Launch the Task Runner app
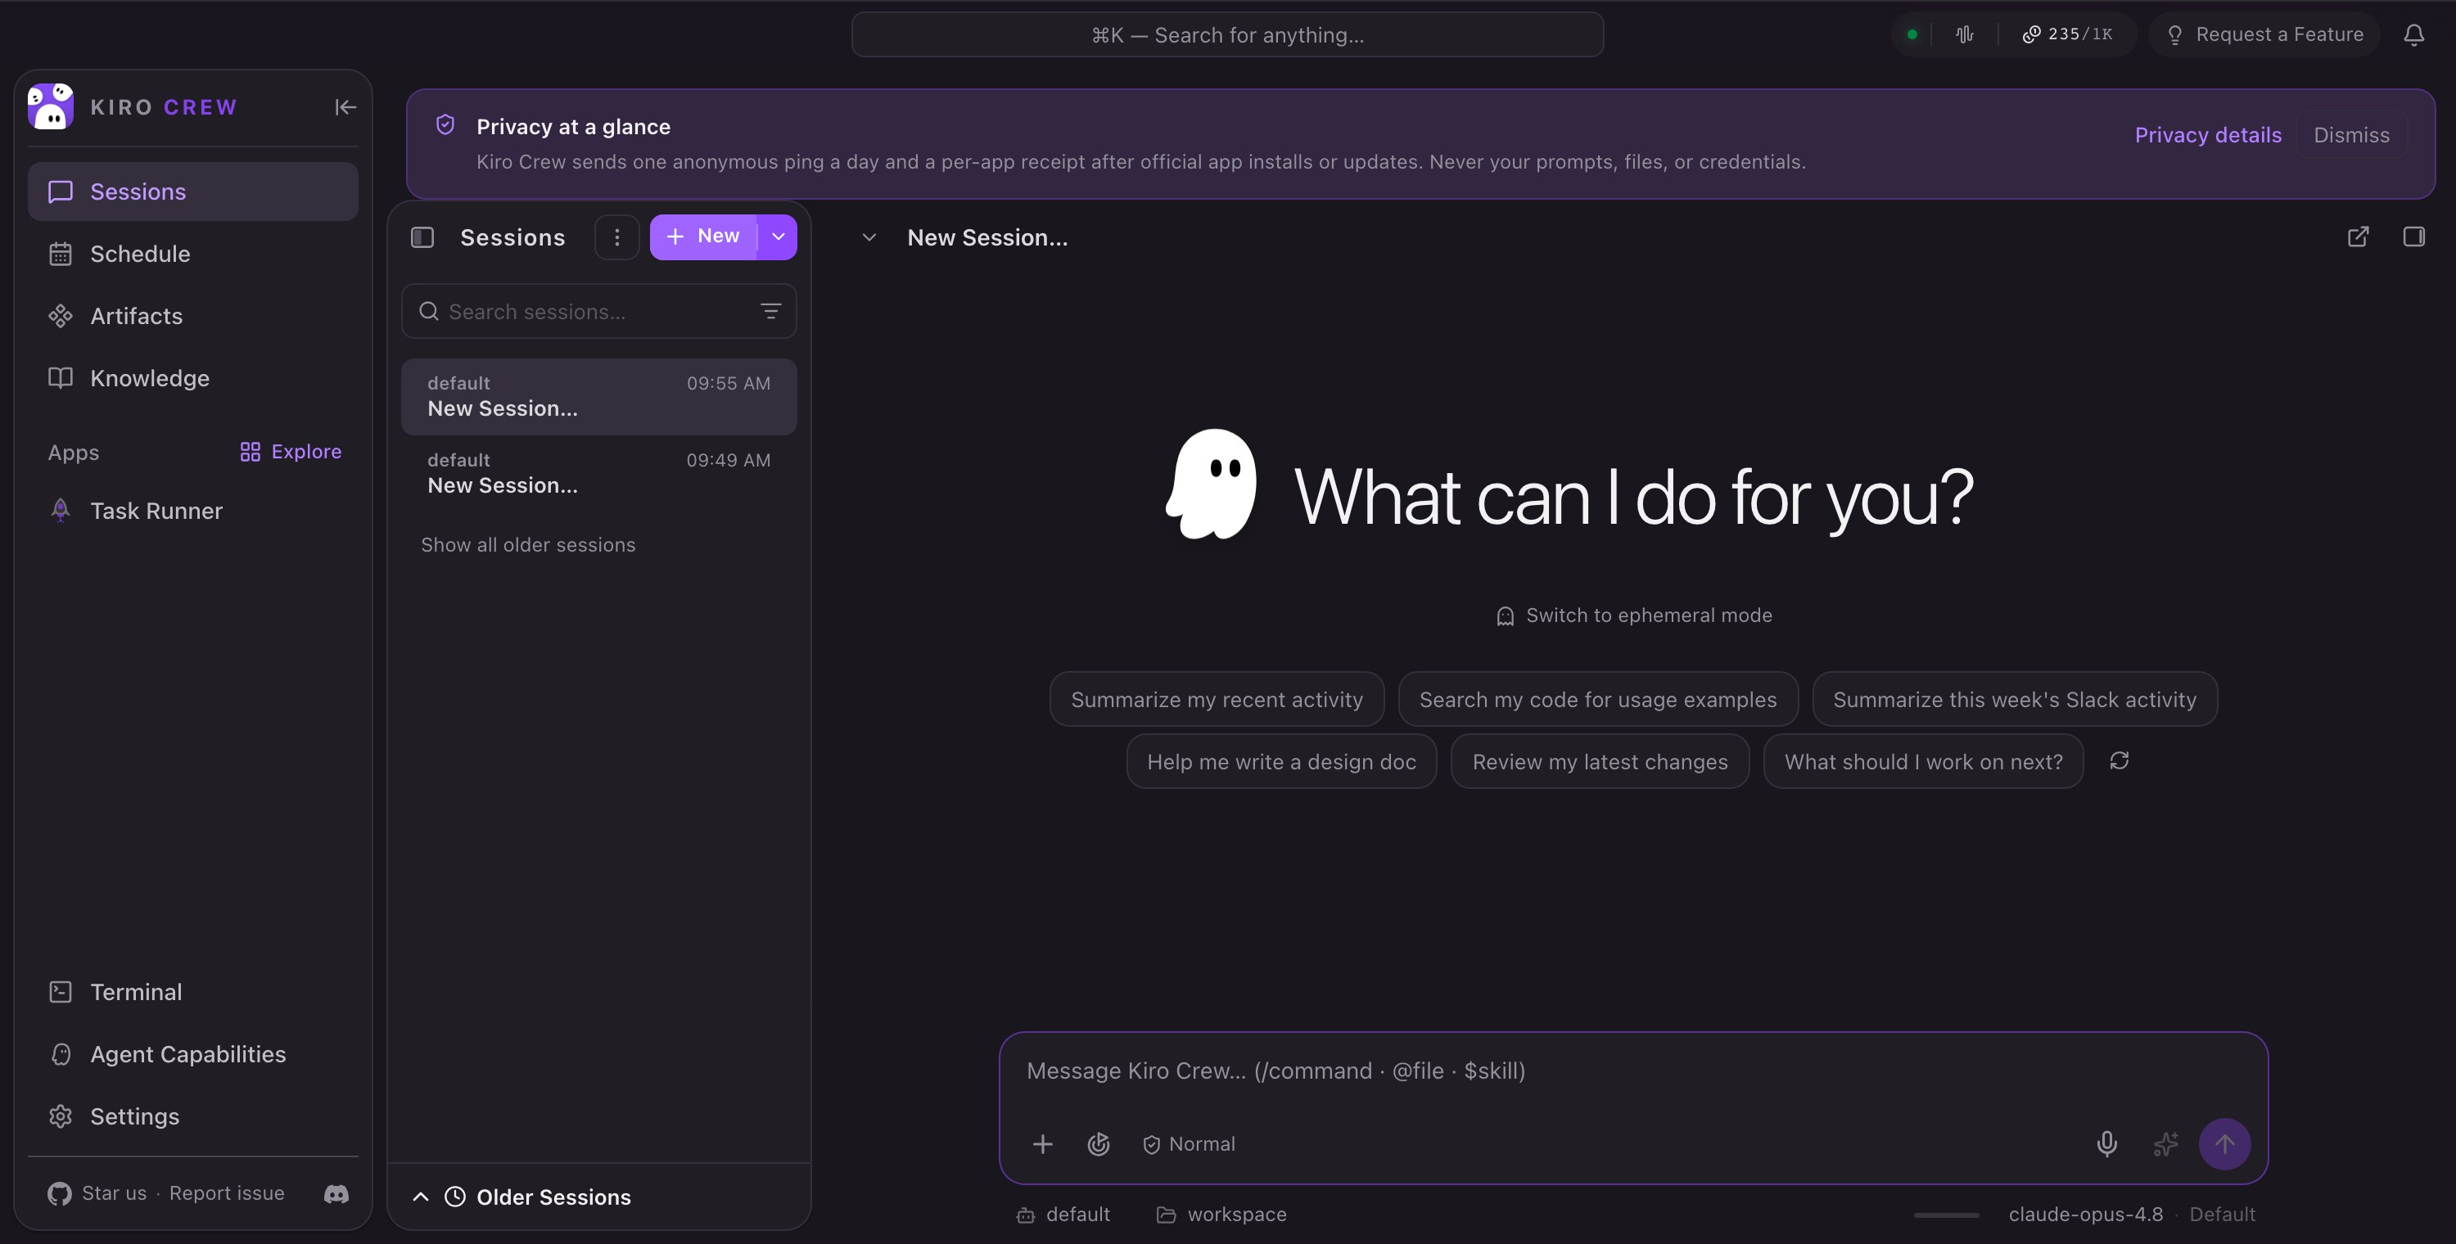The image size is (2456, 1244). [x=192, y=511]
